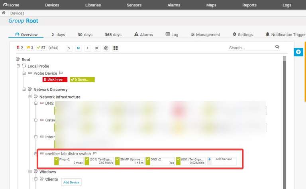
Task: Open the Maps menu
Action: pyautogui.click(x=211, y=5)
